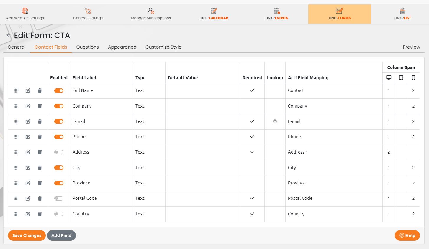This screenshot has height=249, width=429.
Task: Click the orange Help button
Action: coord(407,235)
